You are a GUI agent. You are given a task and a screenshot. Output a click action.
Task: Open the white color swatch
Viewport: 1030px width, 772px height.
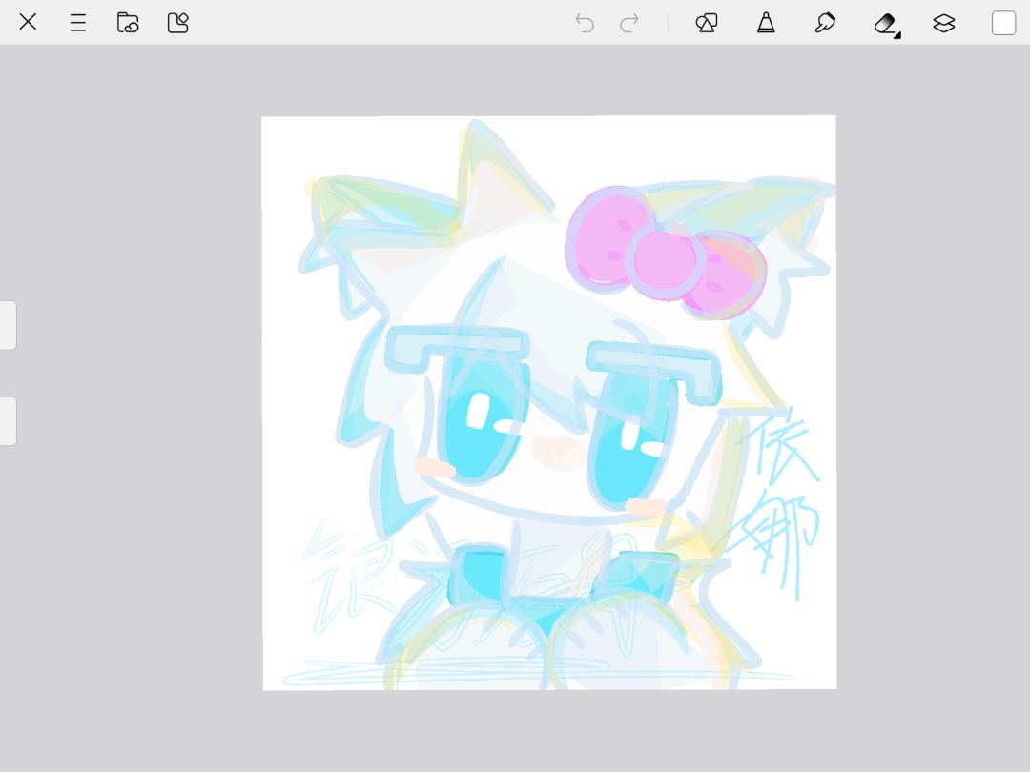point(1003,23)
